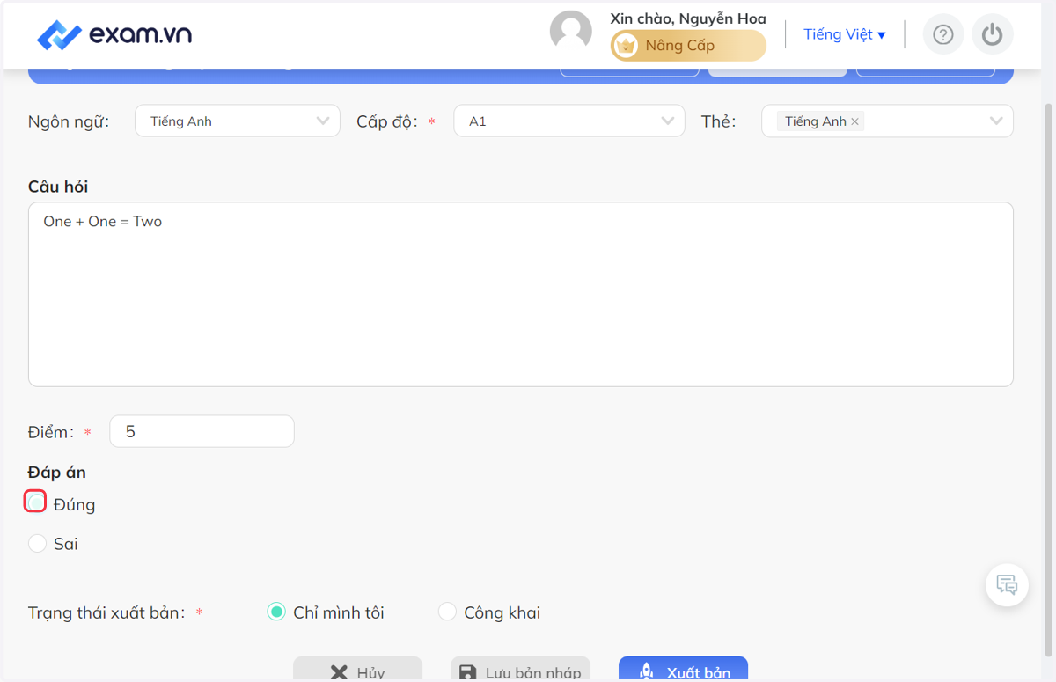
Task: Click inside the Câu hỏi text area
Action: click(521, 294)
